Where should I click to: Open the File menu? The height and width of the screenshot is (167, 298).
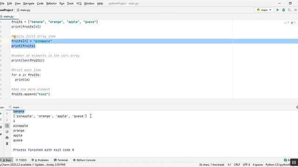[2, 3]
